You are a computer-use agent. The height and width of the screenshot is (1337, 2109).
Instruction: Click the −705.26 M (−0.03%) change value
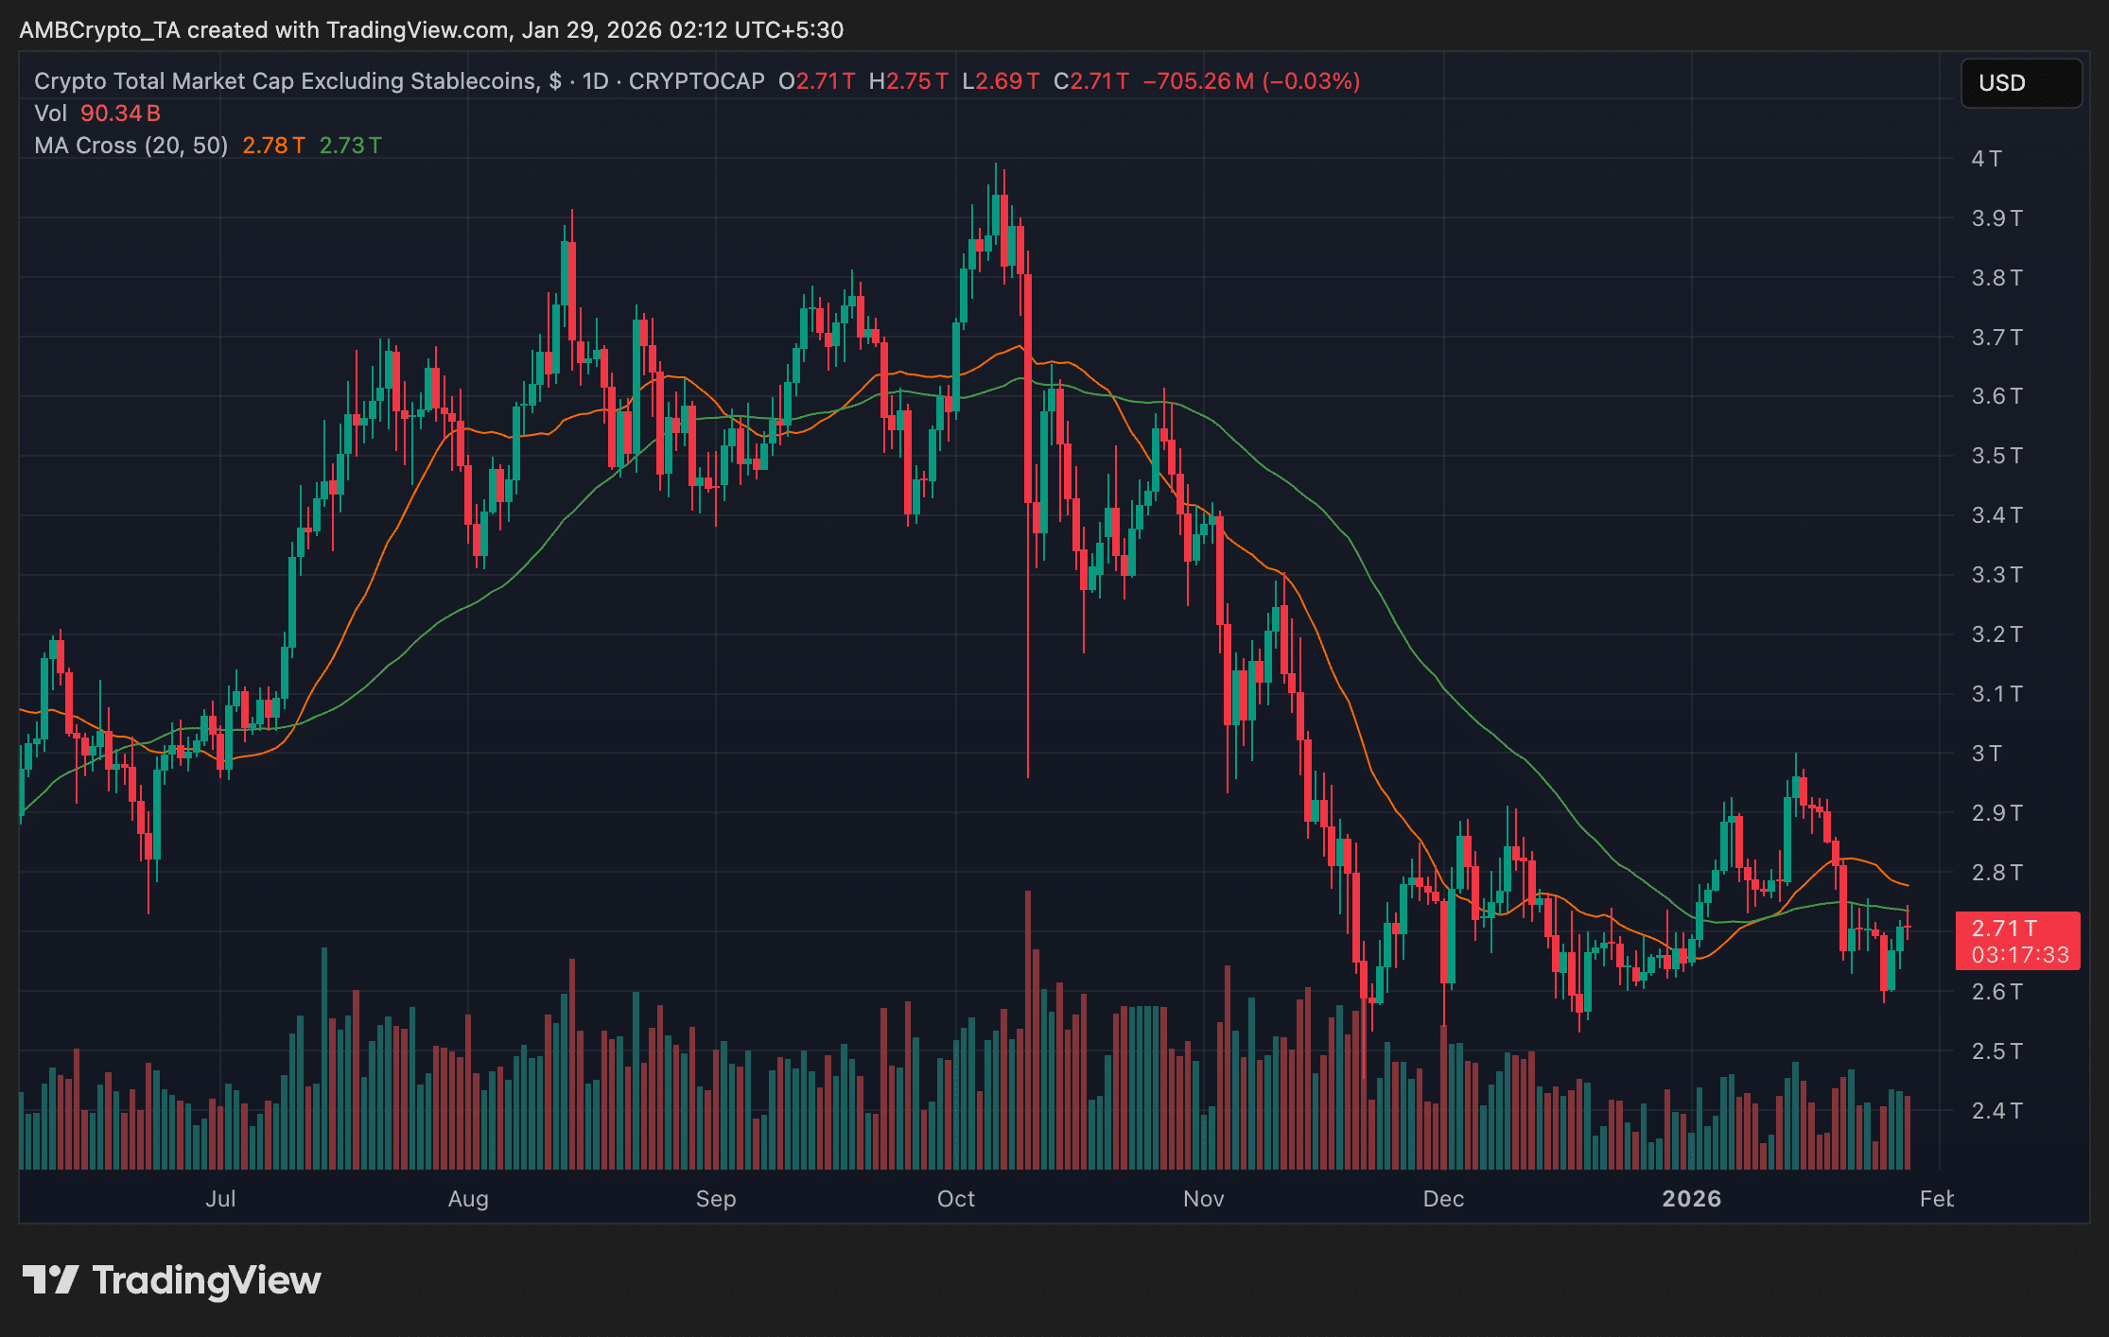coord(1251,81)
